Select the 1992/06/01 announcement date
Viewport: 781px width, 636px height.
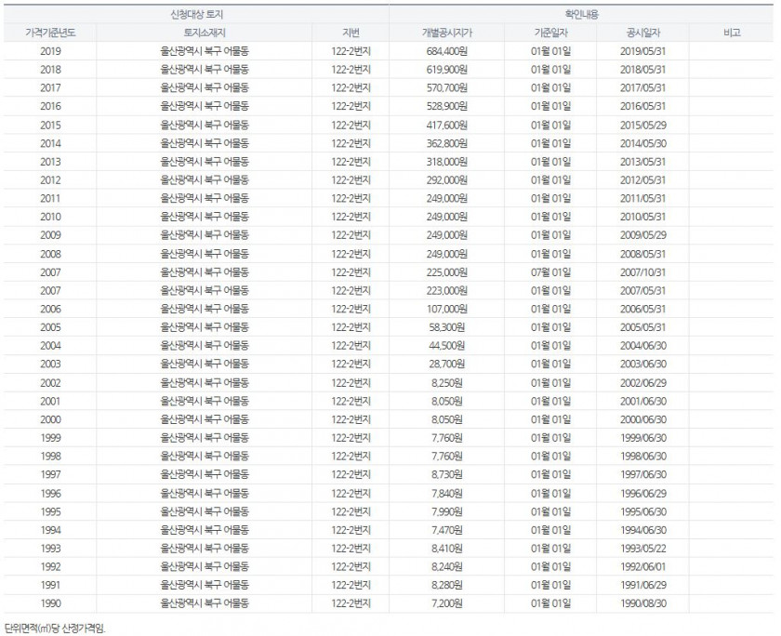tap(643, 567)
